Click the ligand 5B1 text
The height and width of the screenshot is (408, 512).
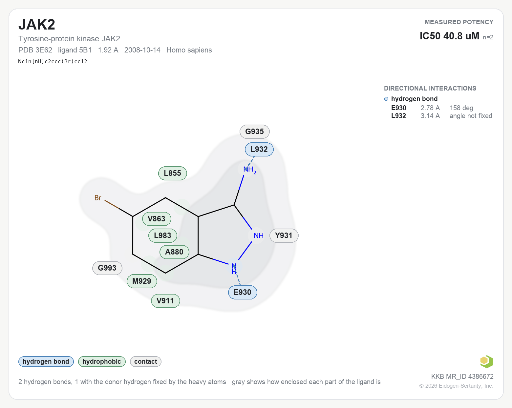coord(75,50)
